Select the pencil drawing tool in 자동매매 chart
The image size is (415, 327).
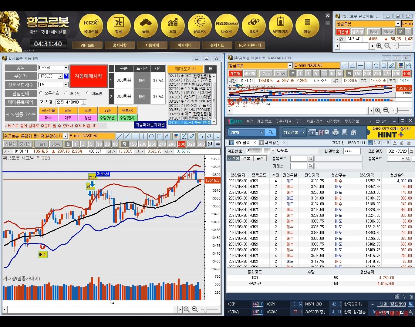point(167,136)
